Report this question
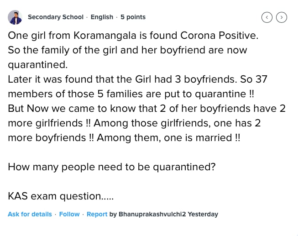The image size is (298, 236). click(x=97, y=214)
